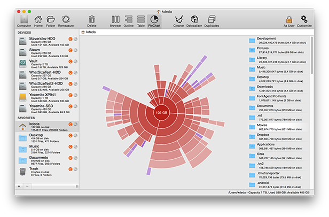The image size is (329, 217).
Task: Switch to Outline view
Action: [x=129, y=21]
